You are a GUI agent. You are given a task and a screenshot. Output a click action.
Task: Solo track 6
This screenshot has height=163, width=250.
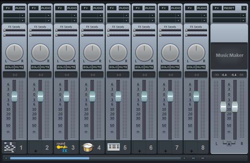click(x=139, y=67)
